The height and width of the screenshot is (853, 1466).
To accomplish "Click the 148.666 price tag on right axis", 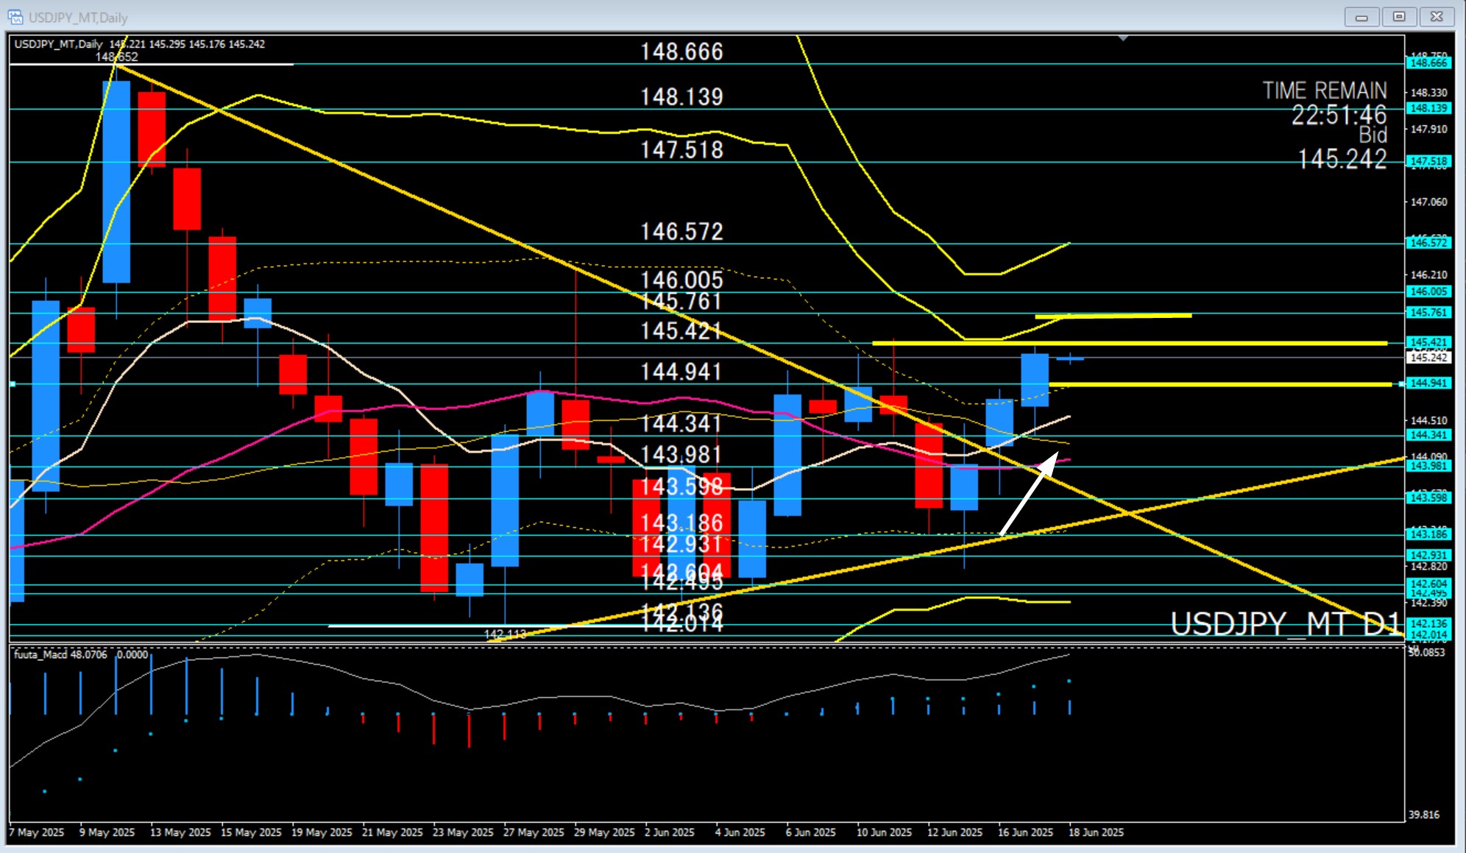I will coord(1428,63).
